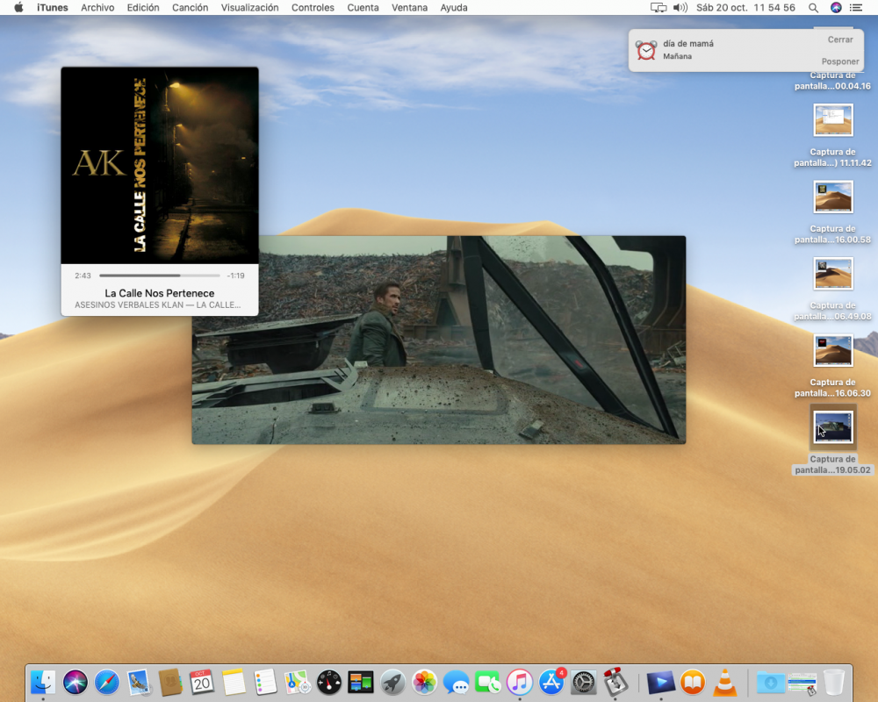Open VLC cone icon in Dock
Viewport: 878px width, 702px height.
pos(724,683)
